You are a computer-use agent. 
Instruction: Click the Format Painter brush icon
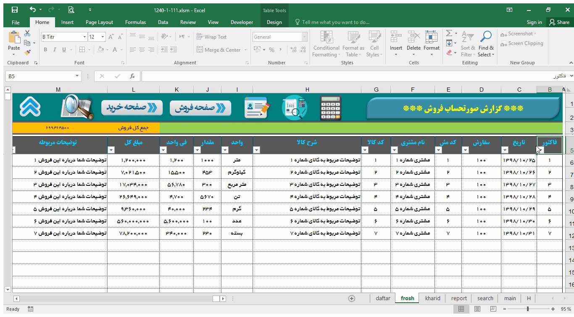click(27, 53)
